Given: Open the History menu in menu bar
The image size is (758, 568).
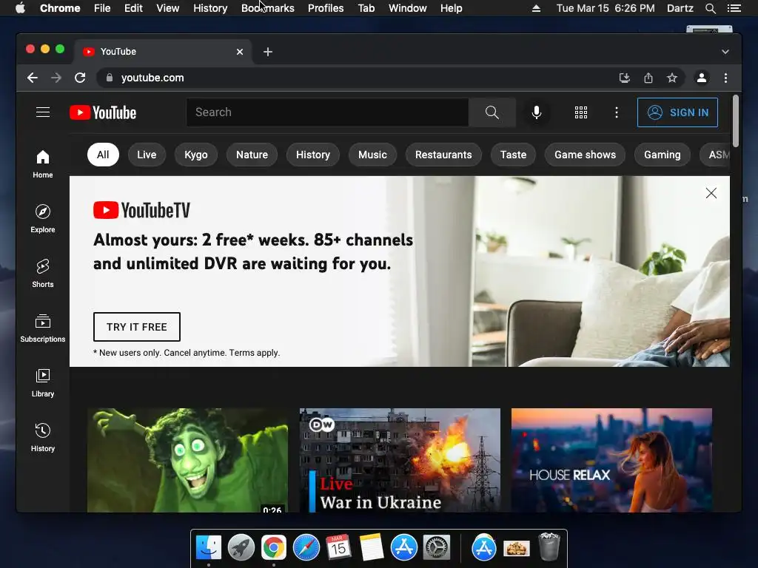Looking at the screenshot, I should click(210, 8).
